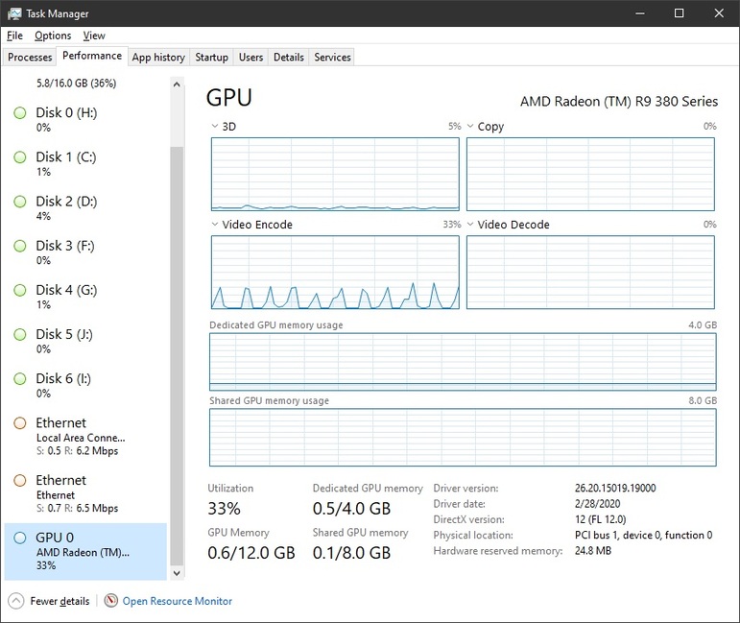
Task: Click the Disk 1 (C:) circle icon
Action: 19,157
